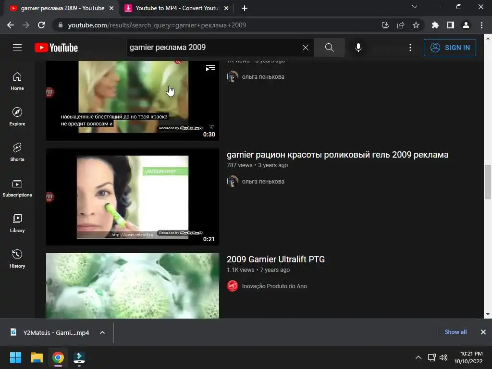This screenshot has height=369, width=492.
Task: Open a new browser tab
Action: pos(245,9)
